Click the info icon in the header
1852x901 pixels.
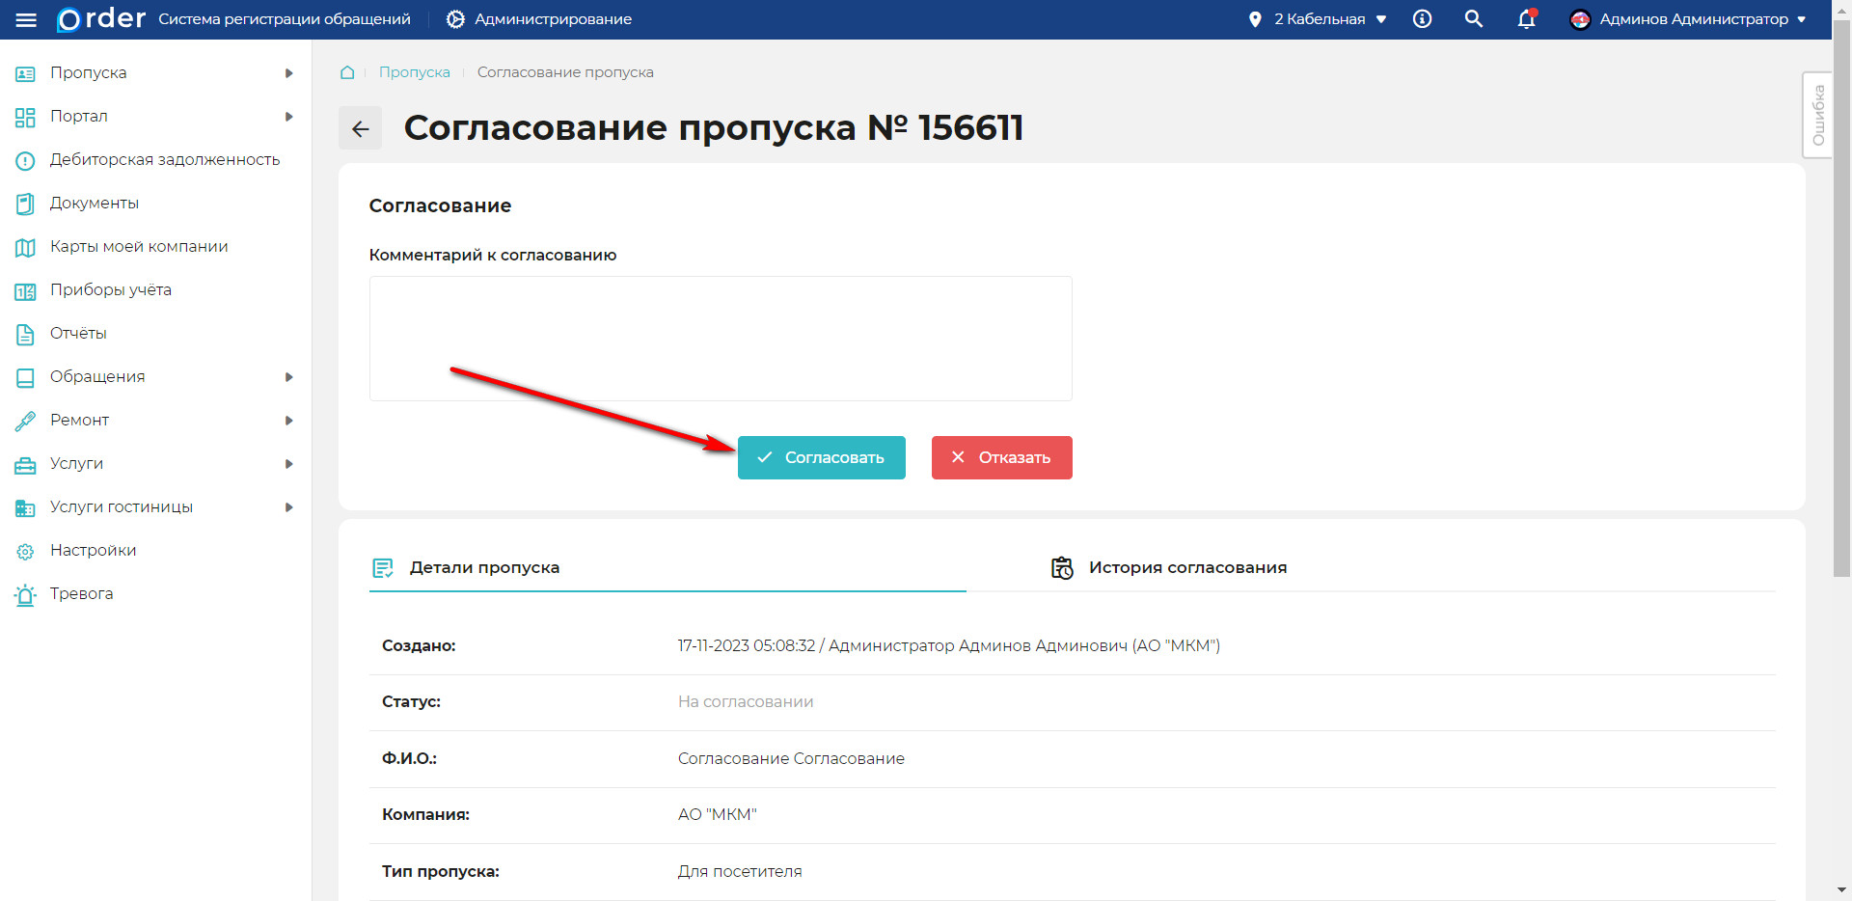1422,18
